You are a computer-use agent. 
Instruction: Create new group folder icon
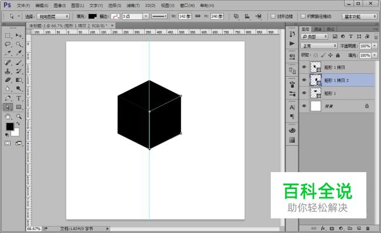(350, 228)
